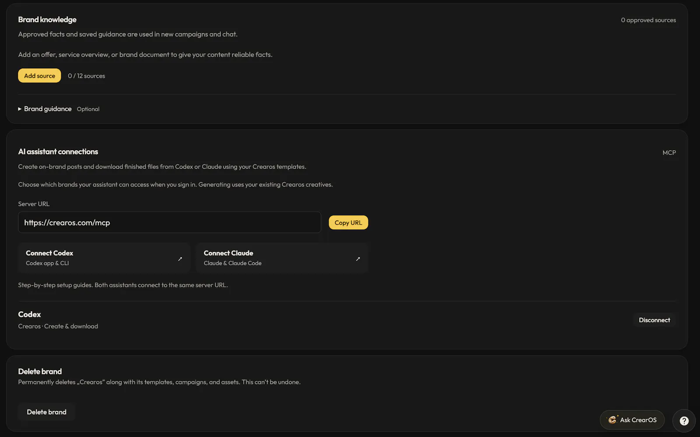Image resolution: width=700 pixels, height=437 pixels.
Task: Click the "Step-by-step setup guides" note
Action: coord(123,285)
